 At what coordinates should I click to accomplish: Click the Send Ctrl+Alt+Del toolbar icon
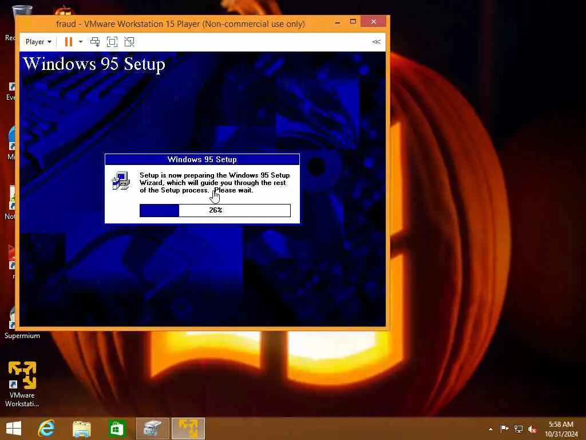[95, 42]
